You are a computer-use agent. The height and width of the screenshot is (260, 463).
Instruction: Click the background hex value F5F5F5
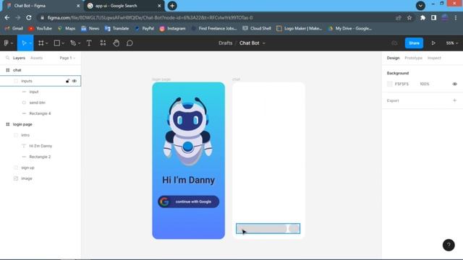402,84
